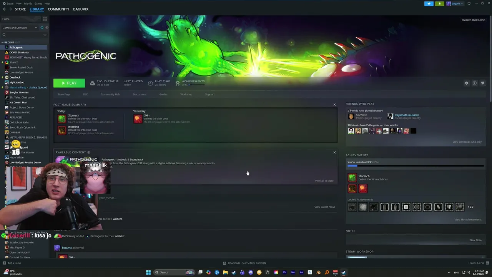Open View Latest News link
This screenshot has width=492, height=277.
[325, 207]
